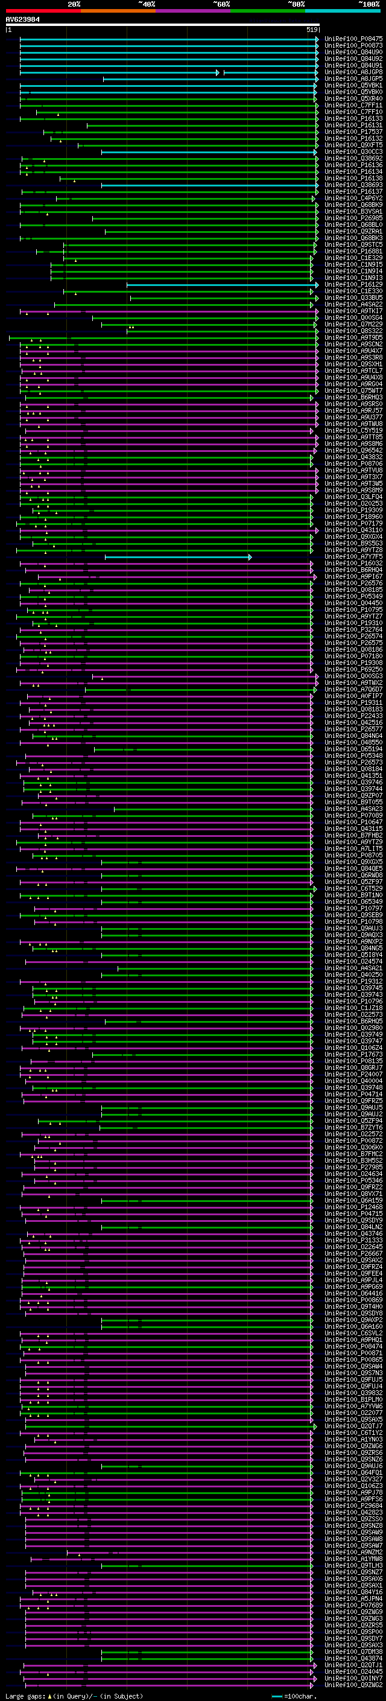Select the UniRef100_Q9ZRA1 label
The height and width of the screenshot is (1701, 386).
point(353,231)
